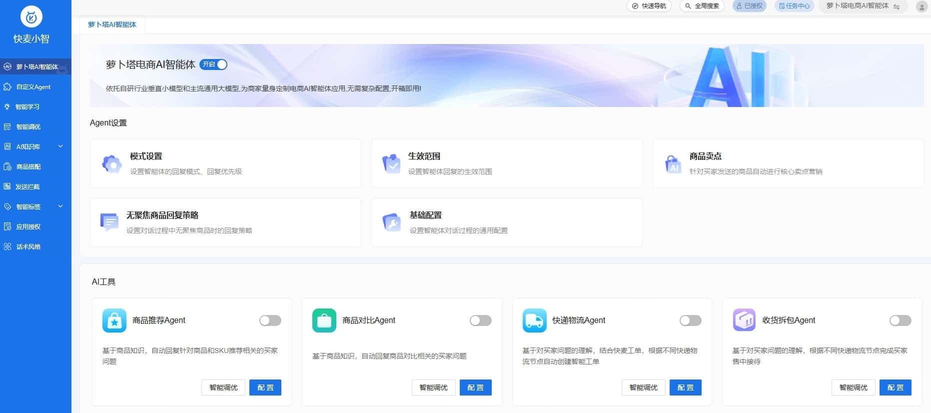Click the AI知识库 sidebar icon
This screenshot has width=931, height=413.
coord(7,146)
